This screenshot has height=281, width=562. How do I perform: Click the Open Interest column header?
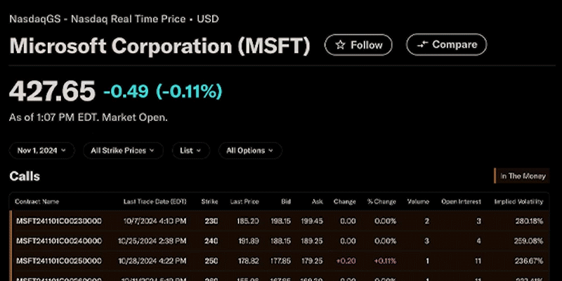pos(461,202)
